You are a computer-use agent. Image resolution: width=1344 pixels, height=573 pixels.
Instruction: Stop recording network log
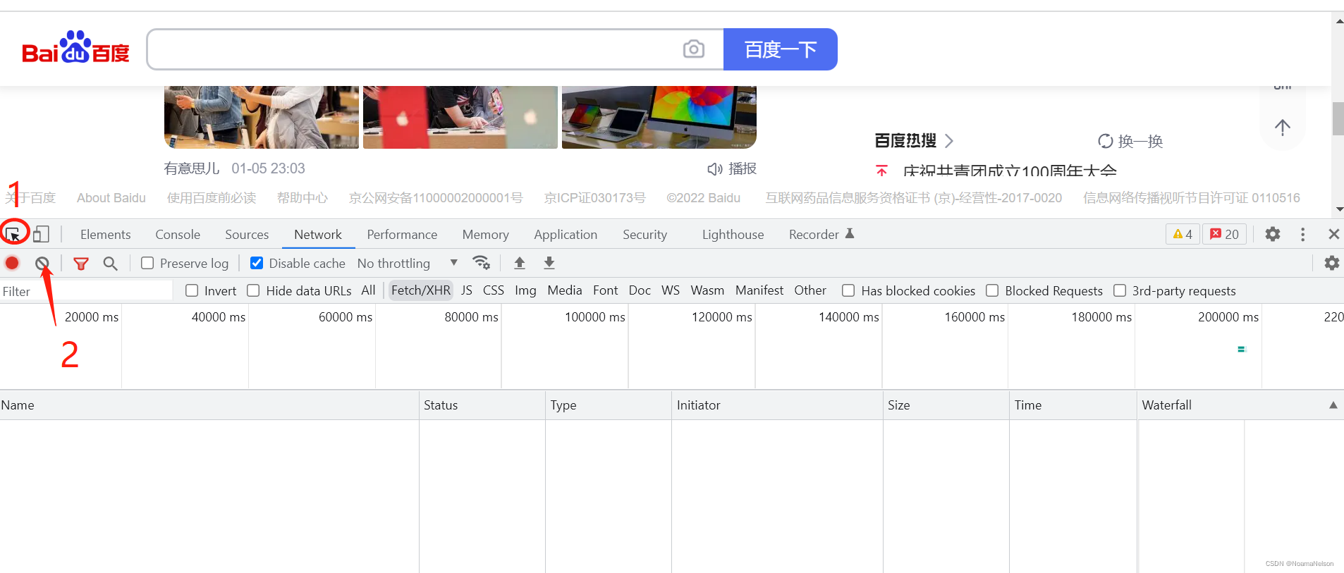pyautogui.click(x=12, y=263)
